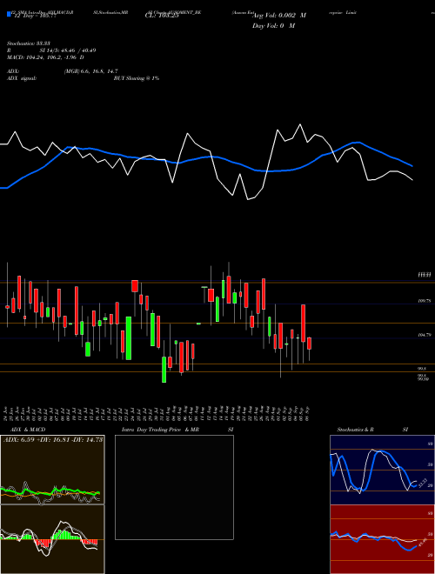Click the 'Stochastics & R' panel heading
The width and height of the screenshot is (435, 574).
[355, 430]
